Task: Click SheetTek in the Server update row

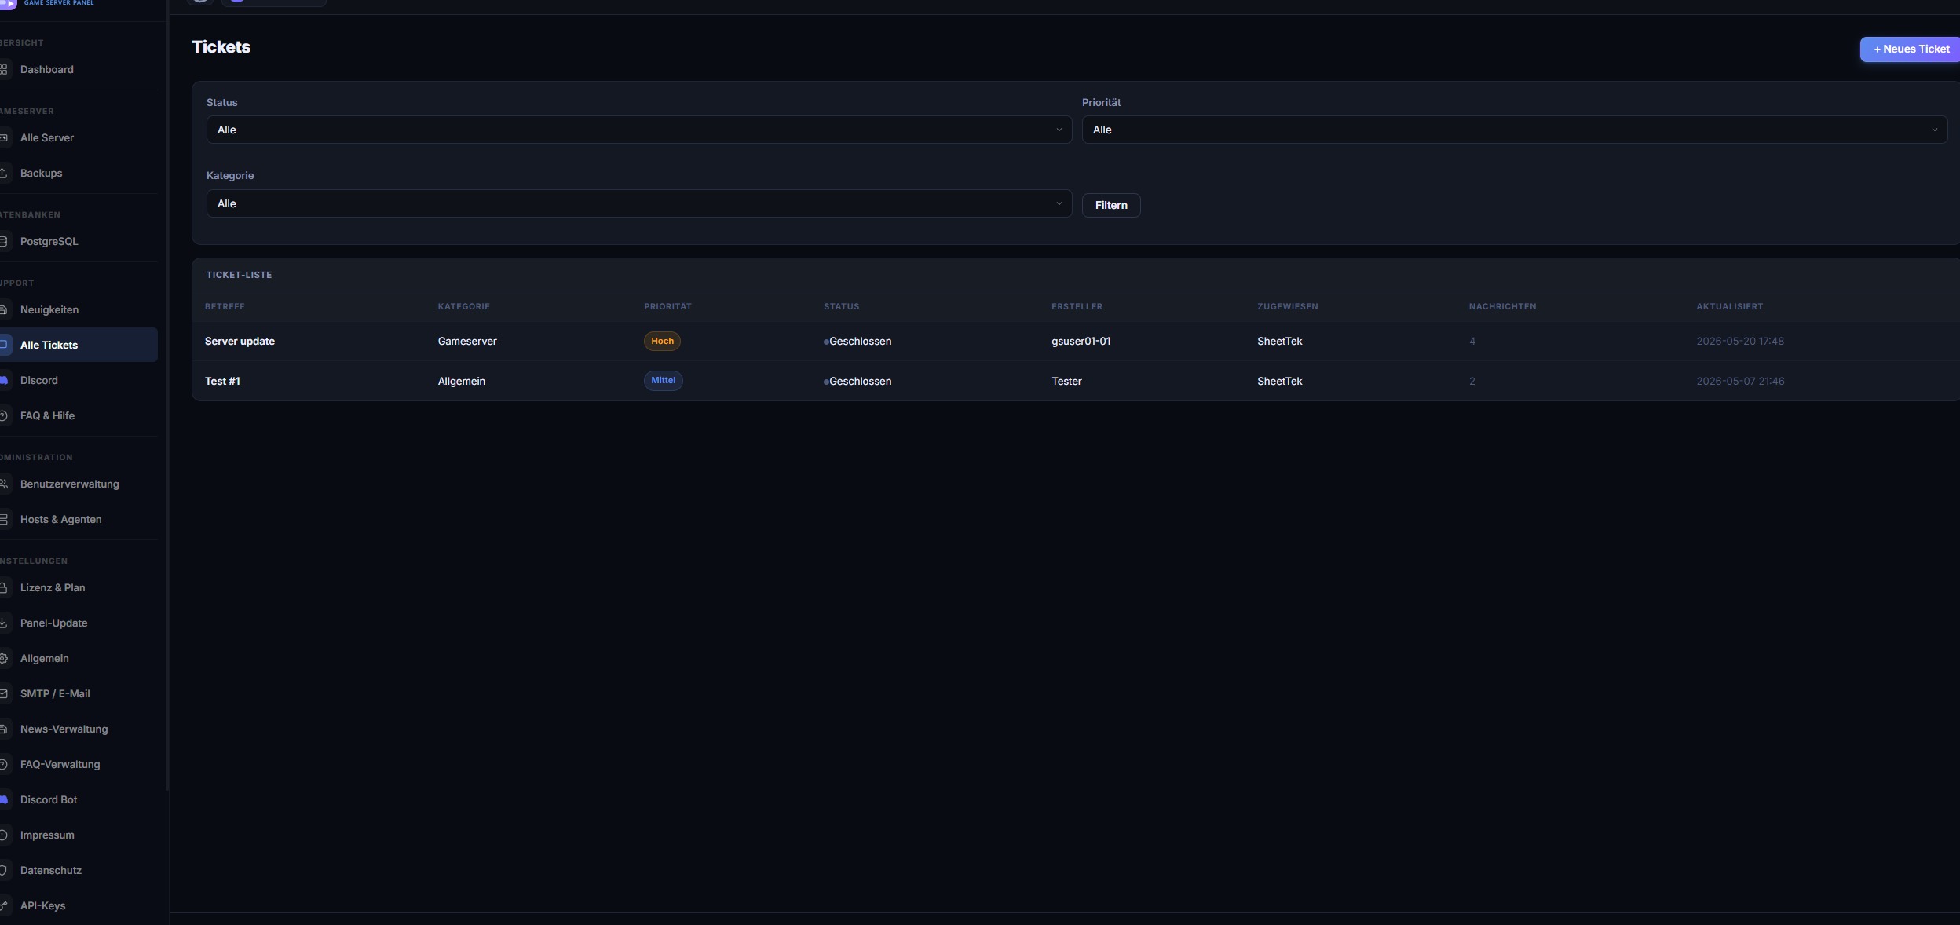Action: [1279, 342]
